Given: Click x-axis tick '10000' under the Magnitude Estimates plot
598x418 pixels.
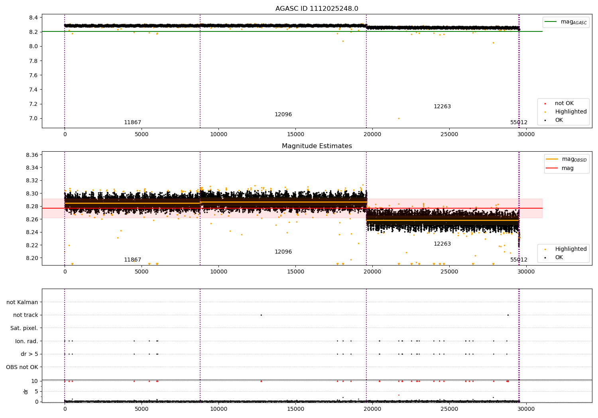Looking at the screenshot, I should click(218, 272).
